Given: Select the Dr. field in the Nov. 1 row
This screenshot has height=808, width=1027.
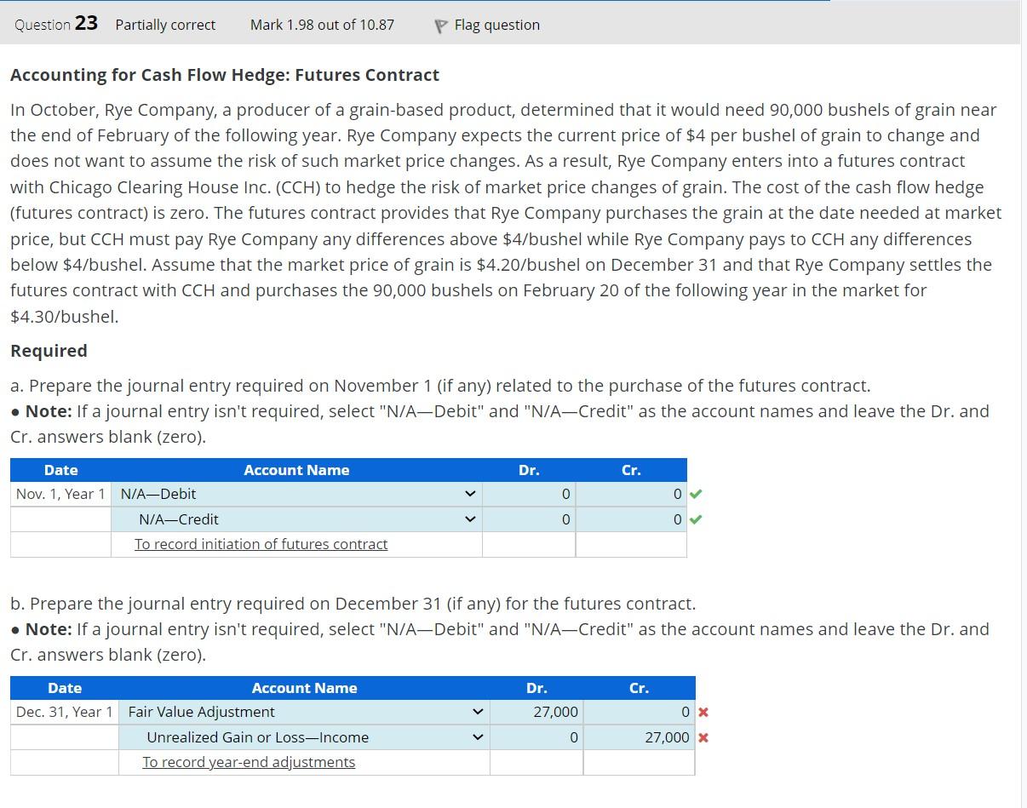Looking at the screenshot, I should point(530,494).
